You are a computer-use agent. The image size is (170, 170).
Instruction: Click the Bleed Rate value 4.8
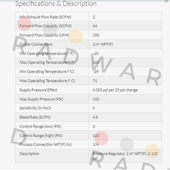(x=95, y=117)
